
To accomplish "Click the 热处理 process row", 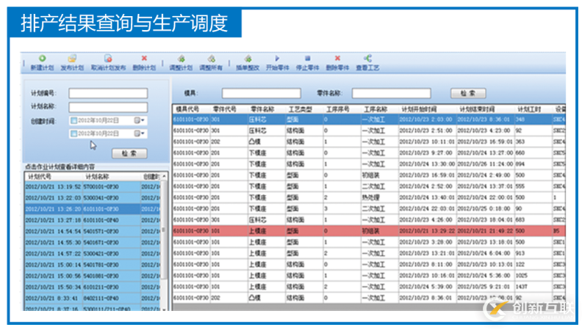I will pos(369,197).
